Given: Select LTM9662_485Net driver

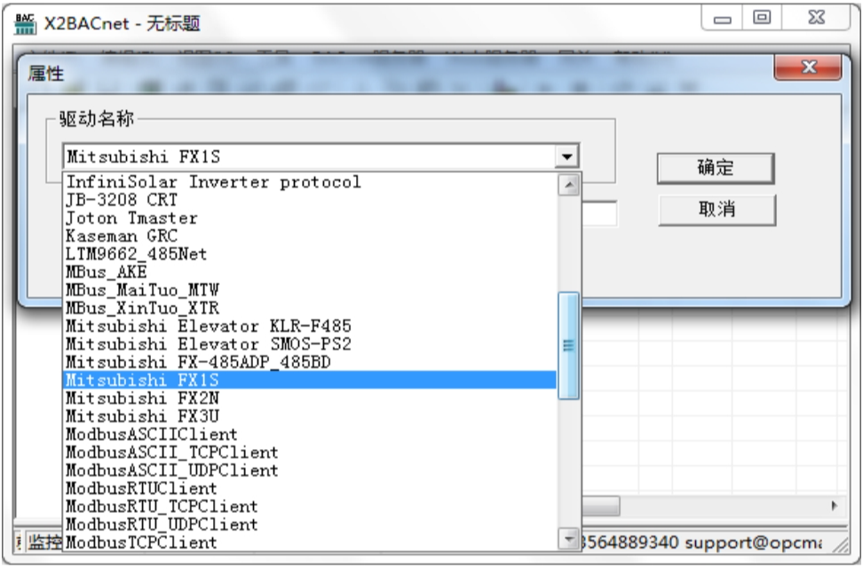Looking at the screenshot, I should click(x=310, y=255).
